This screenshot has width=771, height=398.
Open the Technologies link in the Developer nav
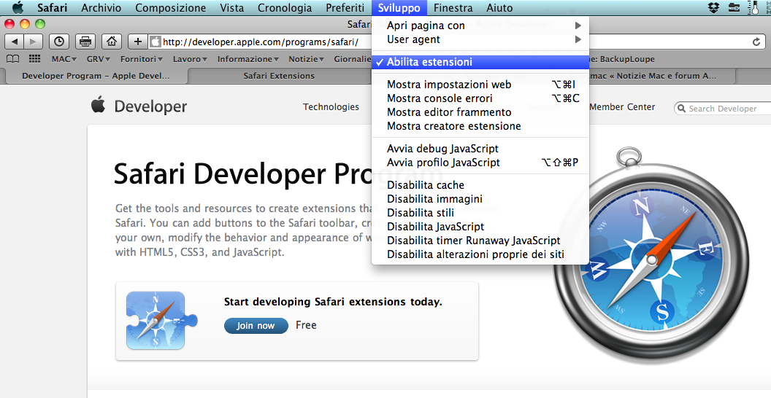(x=331, y=106)
